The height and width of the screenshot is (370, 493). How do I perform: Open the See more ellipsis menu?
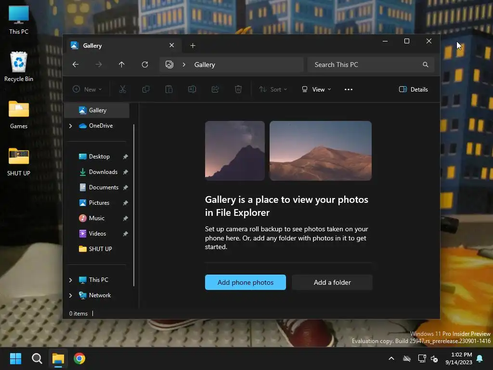coord(349,89)
